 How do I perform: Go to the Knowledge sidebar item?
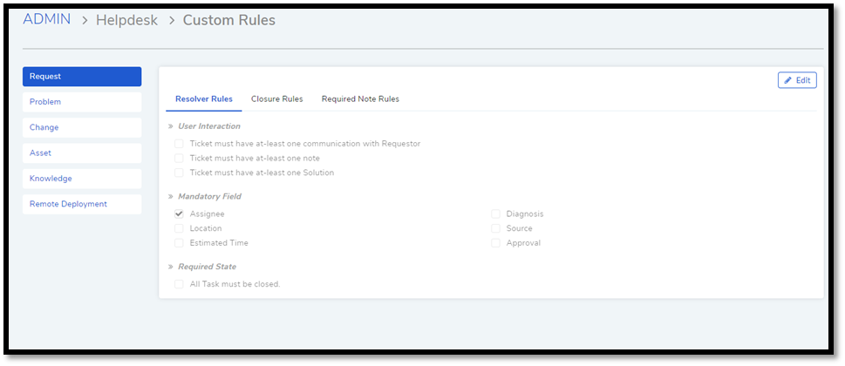click(82, 179)
